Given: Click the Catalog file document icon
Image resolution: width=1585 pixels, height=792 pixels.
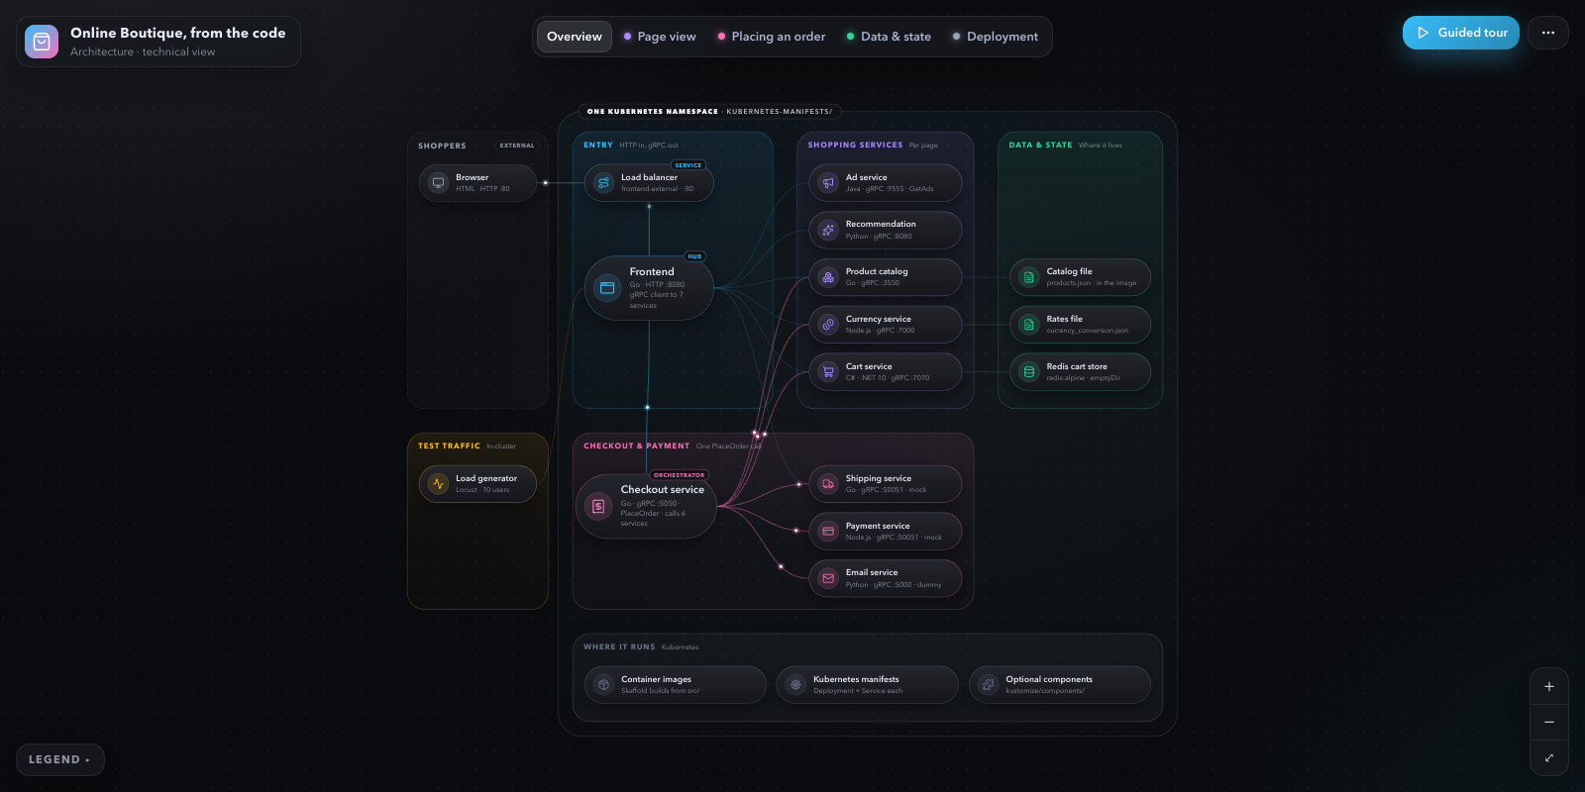Looking at the screenshot, I should click(x=1029, y=277).
